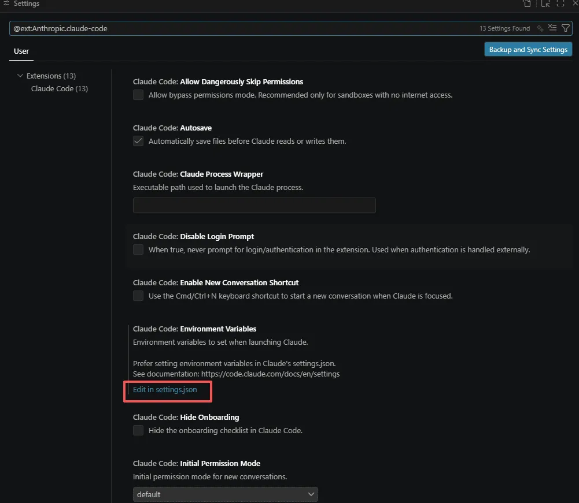The height and width of the screenshot is (503, 579).
Task: Click the "Extensions (13)" tree label
Action: click(51, 76)
